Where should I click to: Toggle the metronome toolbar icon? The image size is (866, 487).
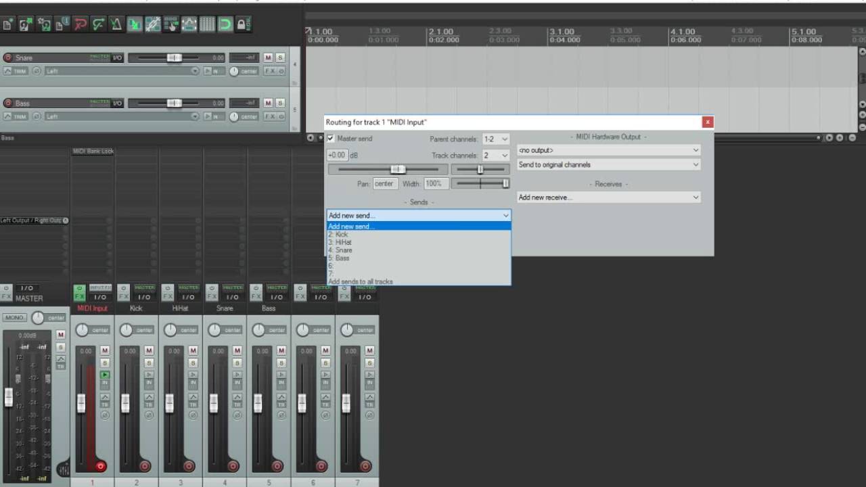[116, 25]
